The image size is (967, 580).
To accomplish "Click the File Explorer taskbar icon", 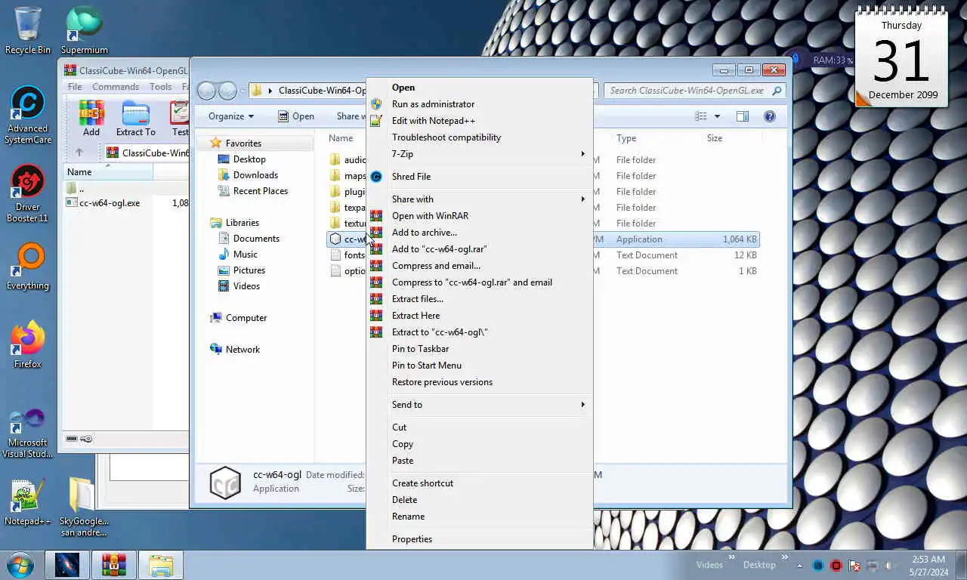I will [161, 565].
